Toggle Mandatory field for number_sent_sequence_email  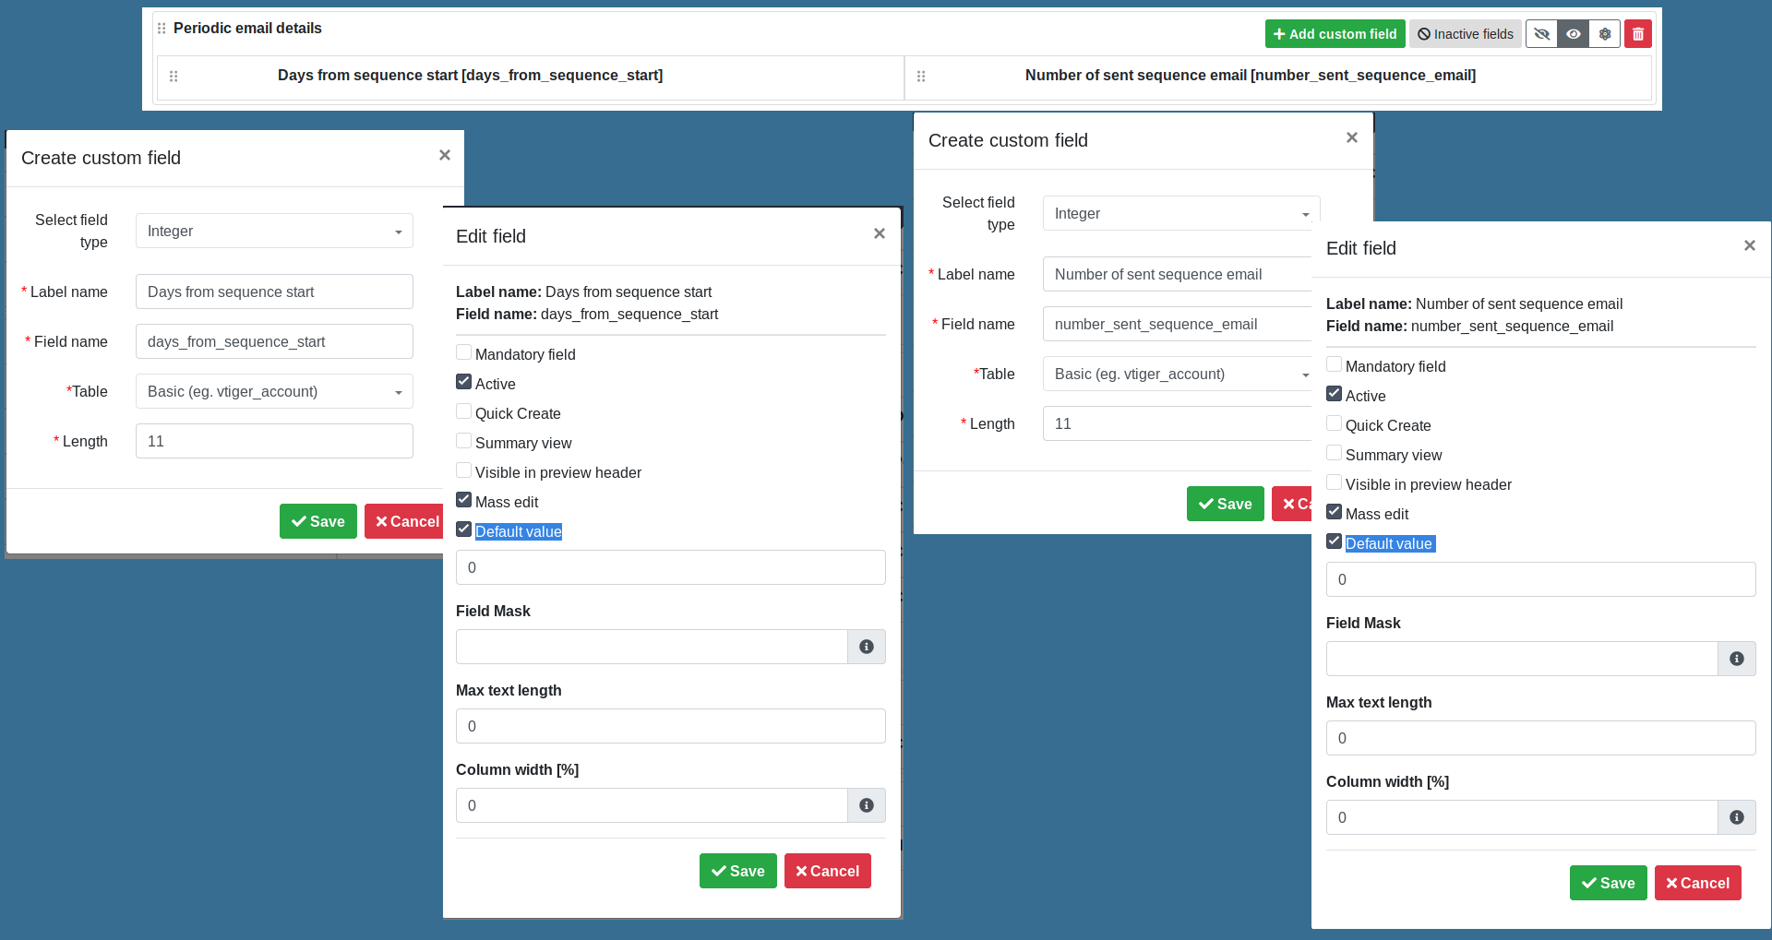pyautogui.click(x=1335, y=364)
